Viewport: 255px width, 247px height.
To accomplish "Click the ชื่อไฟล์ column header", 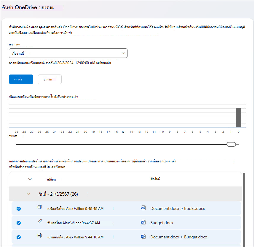I will click(155, 179).
